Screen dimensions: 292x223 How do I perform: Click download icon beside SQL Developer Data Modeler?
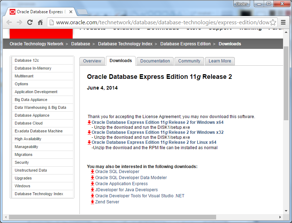click(92, 178)
